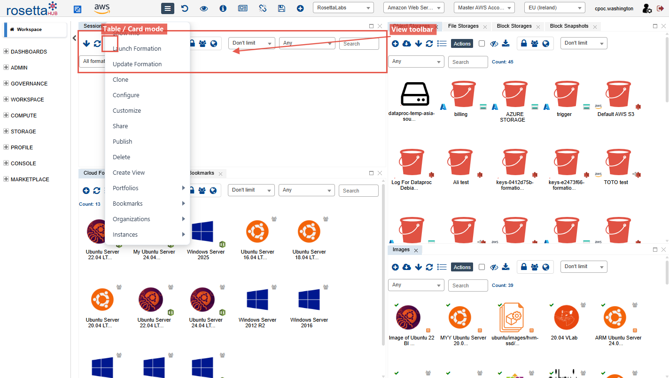Tick the checkbox next to Object Storages Actions
The height and width of the screenshot is (378, 669).
[482, 44]
